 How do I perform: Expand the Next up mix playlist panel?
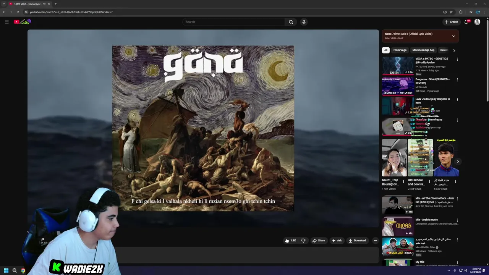pos(453,36)
